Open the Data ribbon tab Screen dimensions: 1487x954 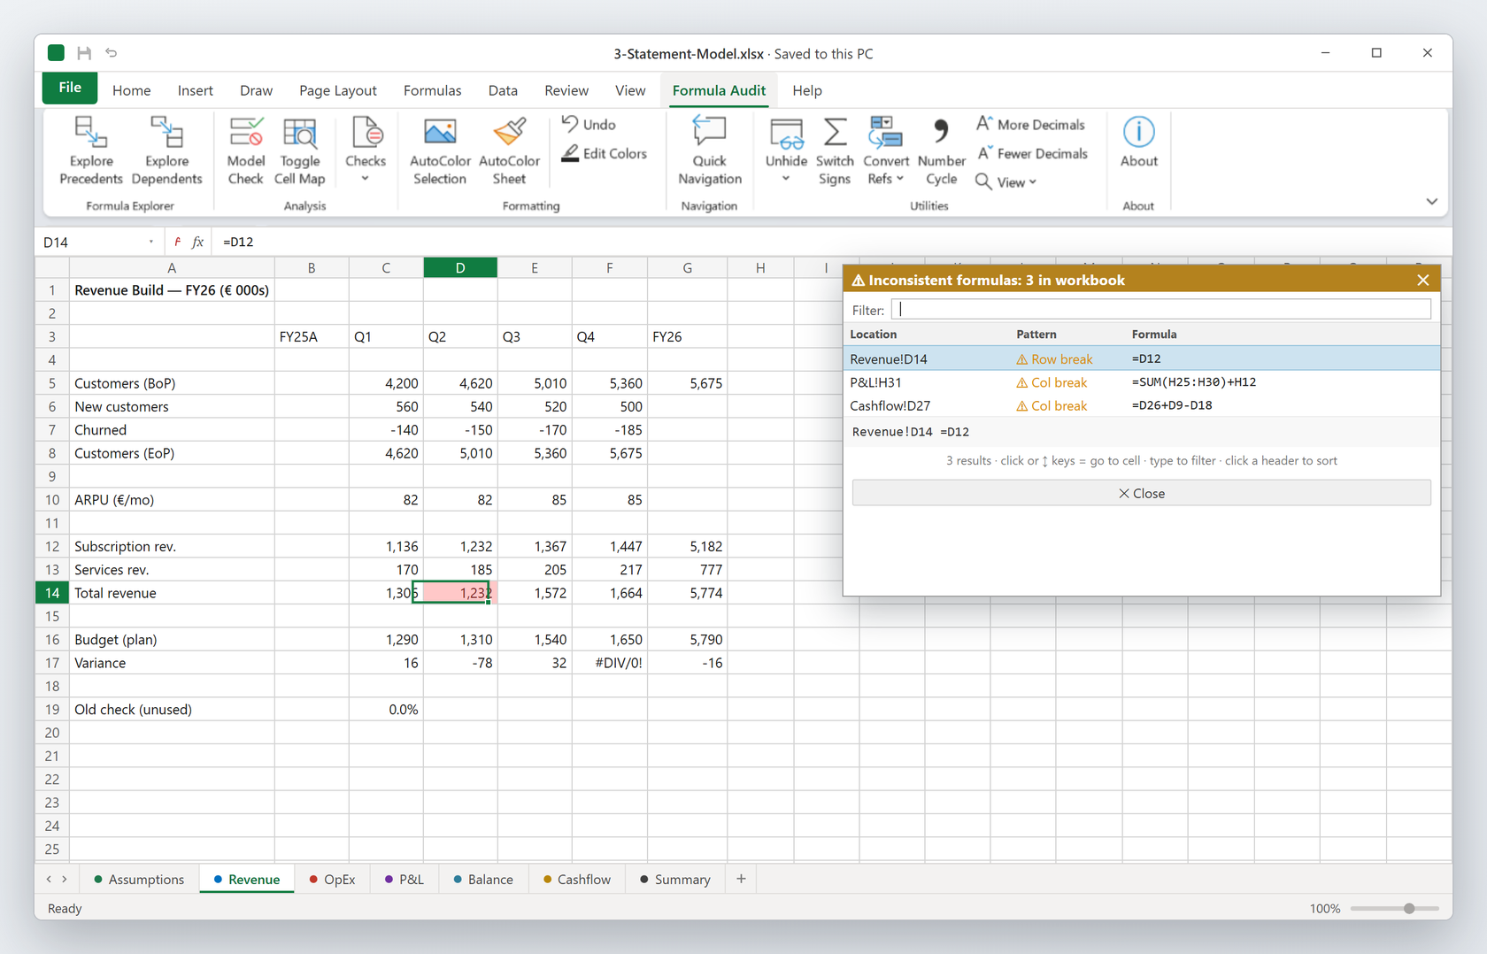[503, 90]
